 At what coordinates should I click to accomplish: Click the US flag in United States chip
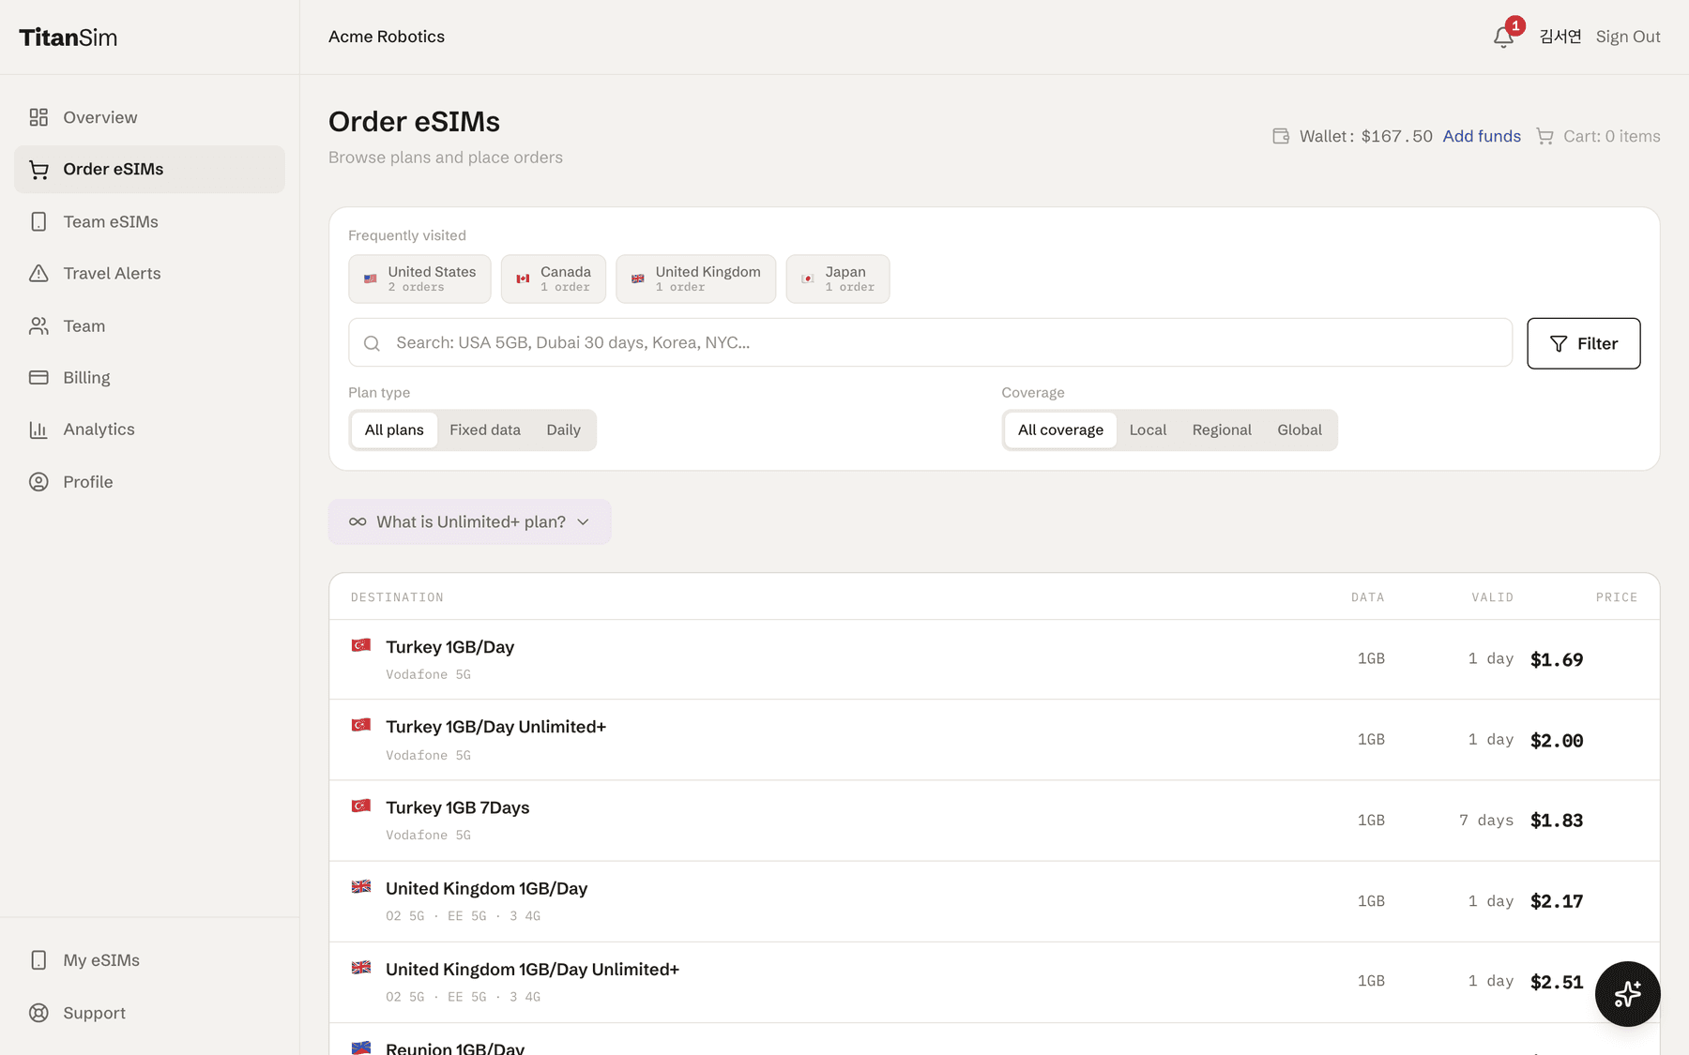point(371,279)
